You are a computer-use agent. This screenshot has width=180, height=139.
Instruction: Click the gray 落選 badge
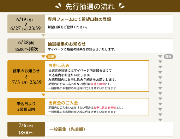(168, 57)
